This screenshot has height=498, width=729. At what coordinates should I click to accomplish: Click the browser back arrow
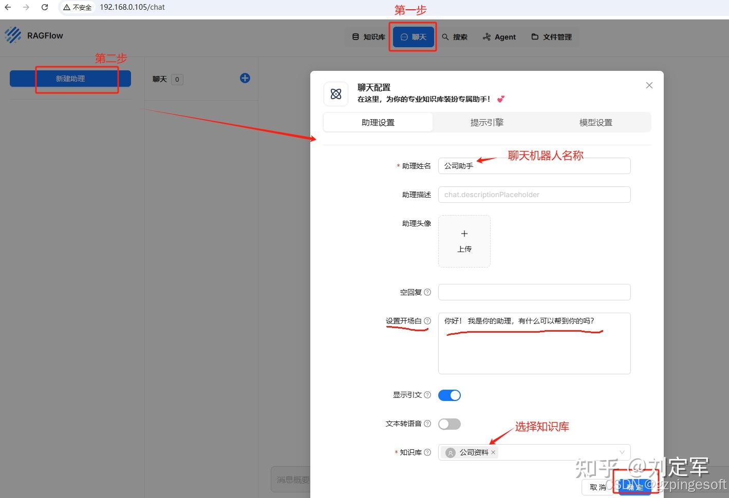8,7
